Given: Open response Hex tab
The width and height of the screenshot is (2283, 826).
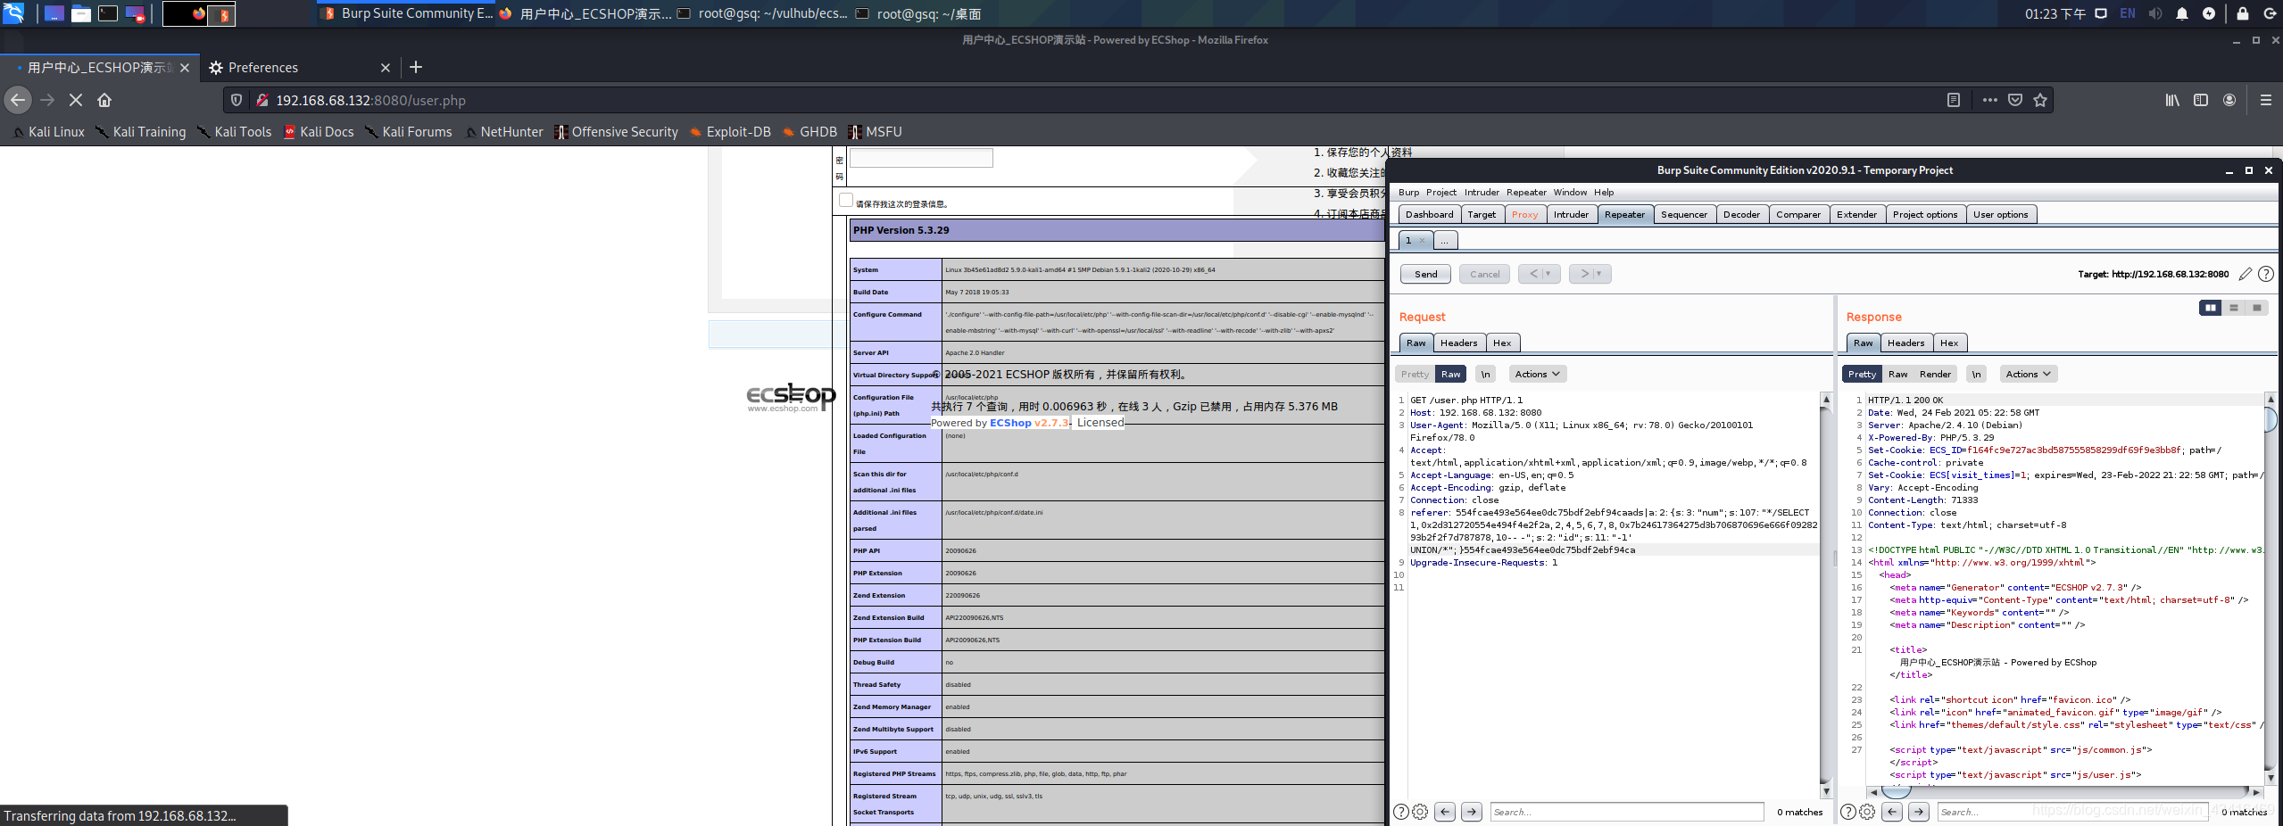Looking at the screenshot, I should pyautogui.click(x=1949, y=343).
